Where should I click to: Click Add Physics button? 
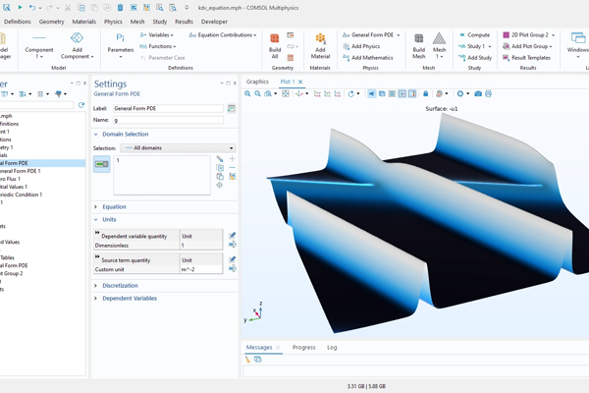point(361,46)
